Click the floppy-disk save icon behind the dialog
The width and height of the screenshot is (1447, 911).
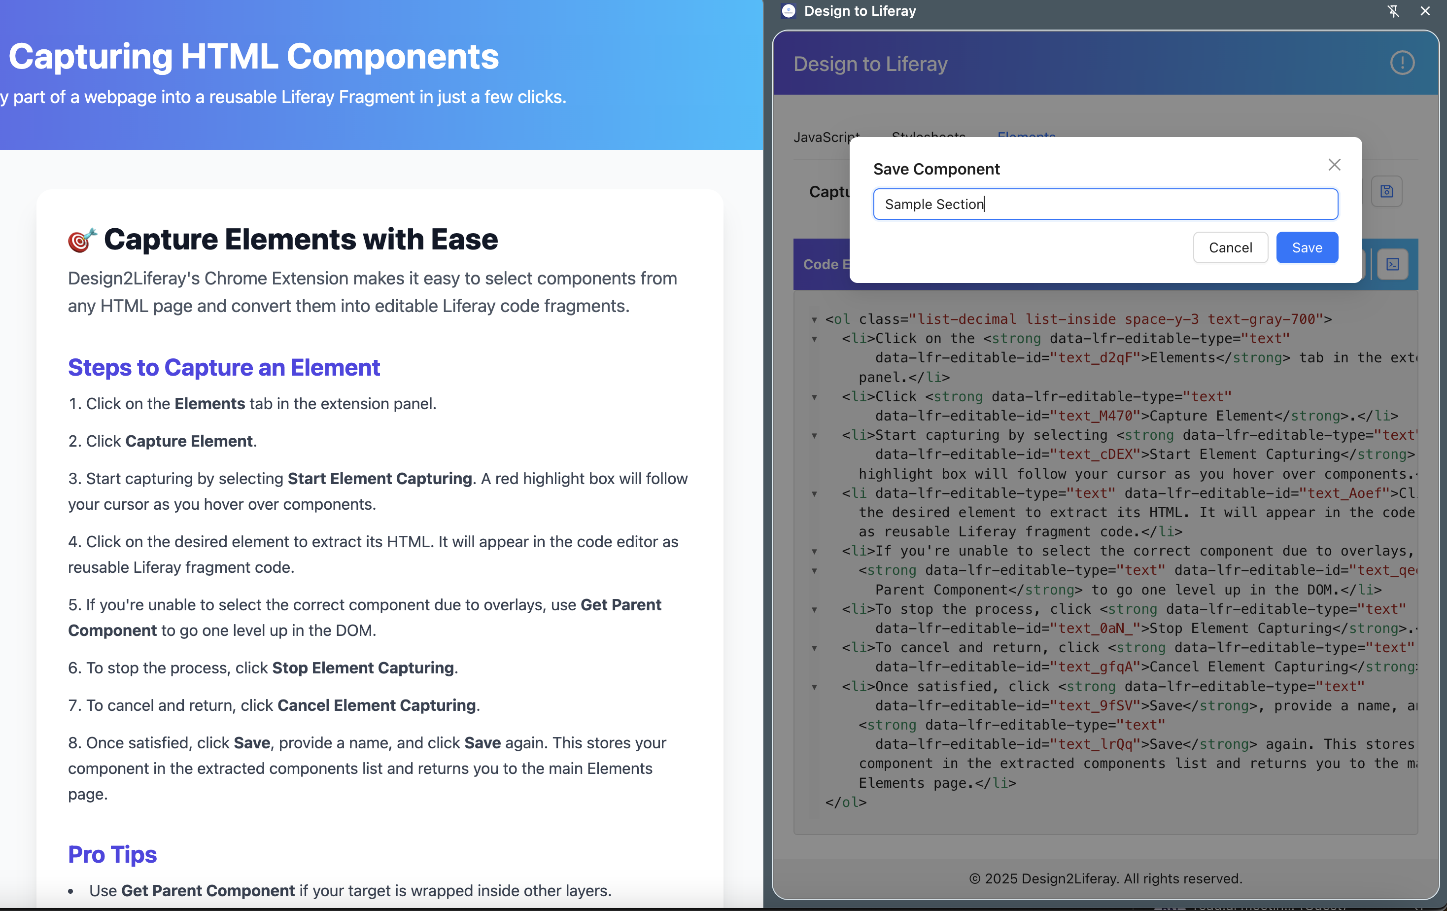point(1386,191)
